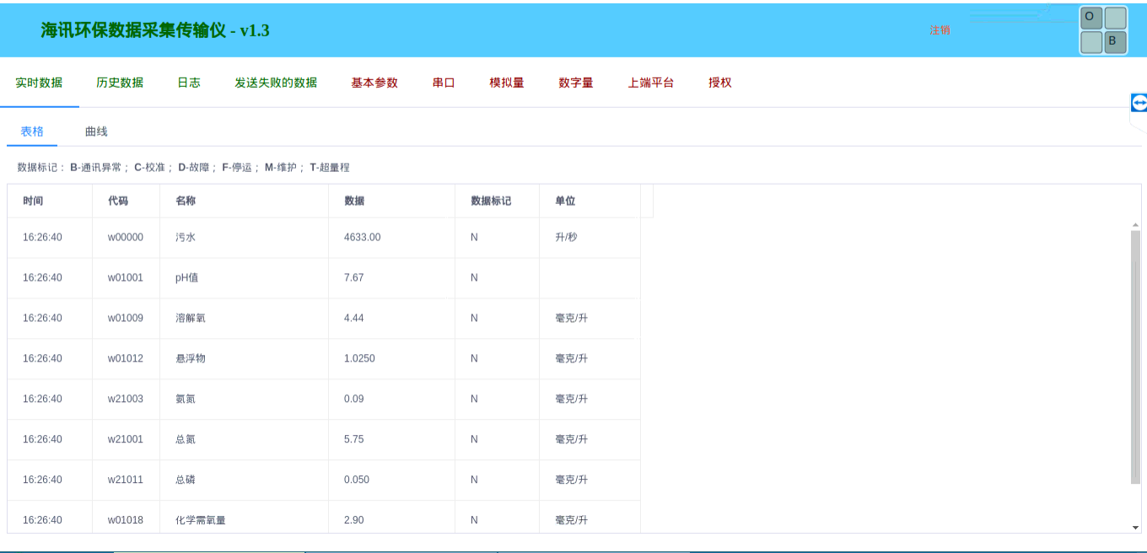The height and width of the screenshot is (553, 1147).
Task: Open the 数字量 tab
Action: click(x=576, y=83)
